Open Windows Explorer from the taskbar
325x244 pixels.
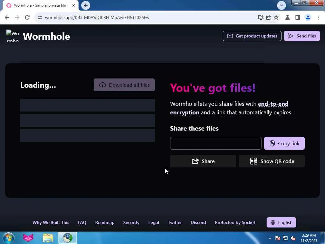pos(48,238)
